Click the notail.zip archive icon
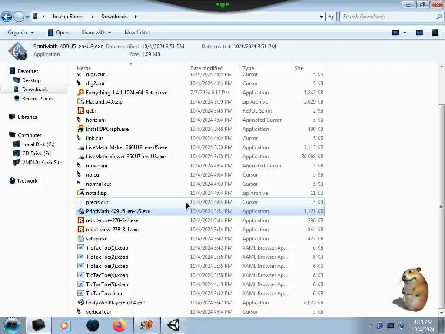 [x=81, y=193]
